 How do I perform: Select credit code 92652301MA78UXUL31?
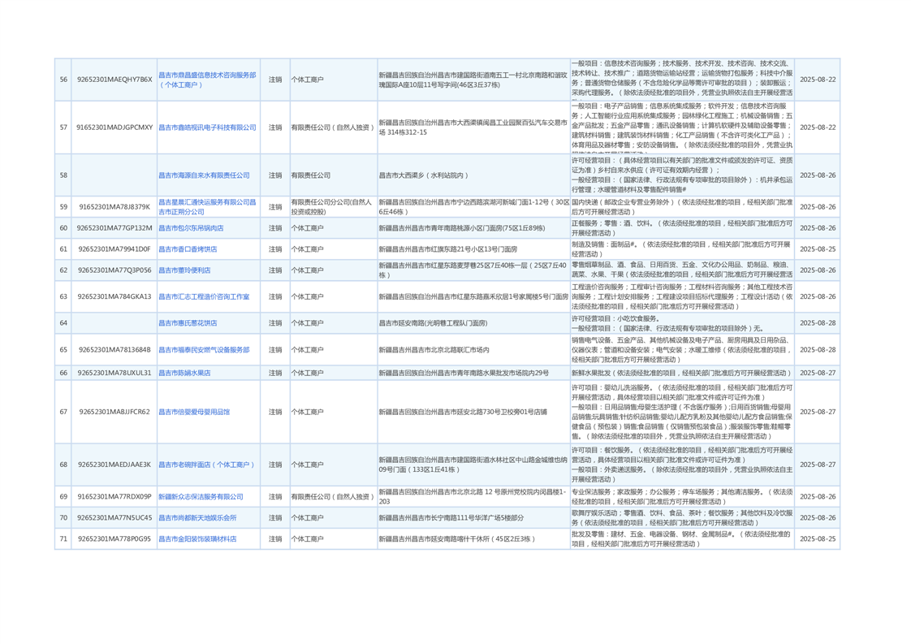click(x=114, y=373)
